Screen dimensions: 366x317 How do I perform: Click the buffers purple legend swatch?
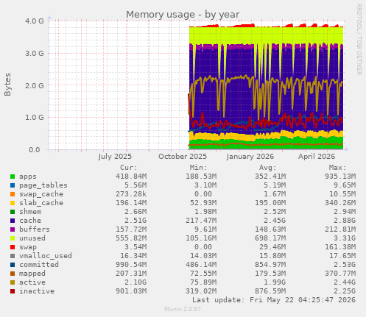13,229
